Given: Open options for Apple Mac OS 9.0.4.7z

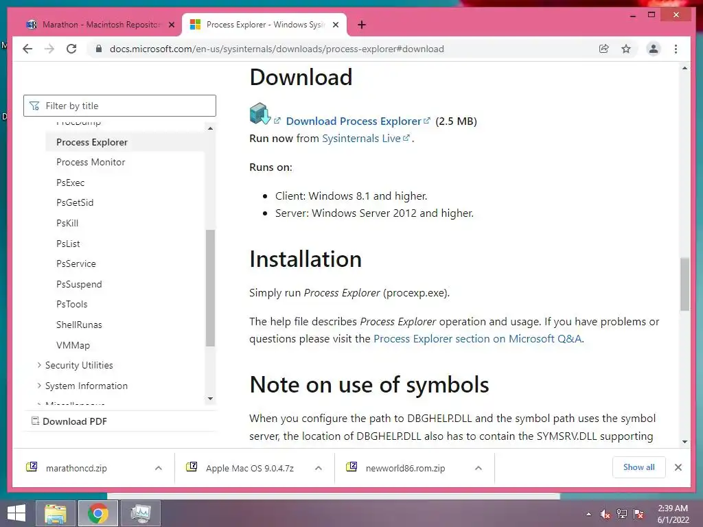Looking at the screenshot, I should click(x=319, y=468).
